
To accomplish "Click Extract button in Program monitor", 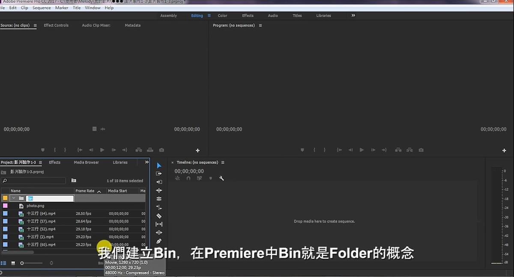I will pos(410,150).
